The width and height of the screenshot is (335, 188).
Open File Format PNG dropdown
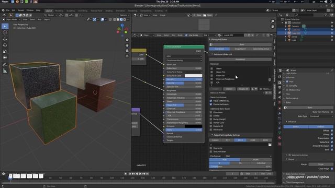coord(248,156)
